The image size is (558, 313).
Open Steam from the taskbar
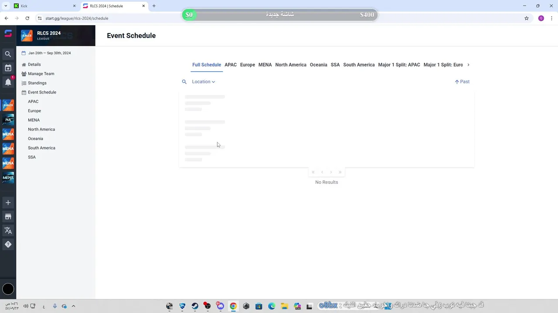point(195,306)
